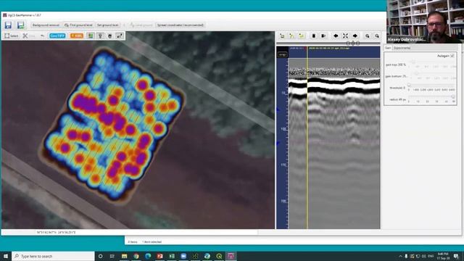Activate the Select tool on map toolbar
The height and width of the screenshot is (261, 464).
coord(12,36)
